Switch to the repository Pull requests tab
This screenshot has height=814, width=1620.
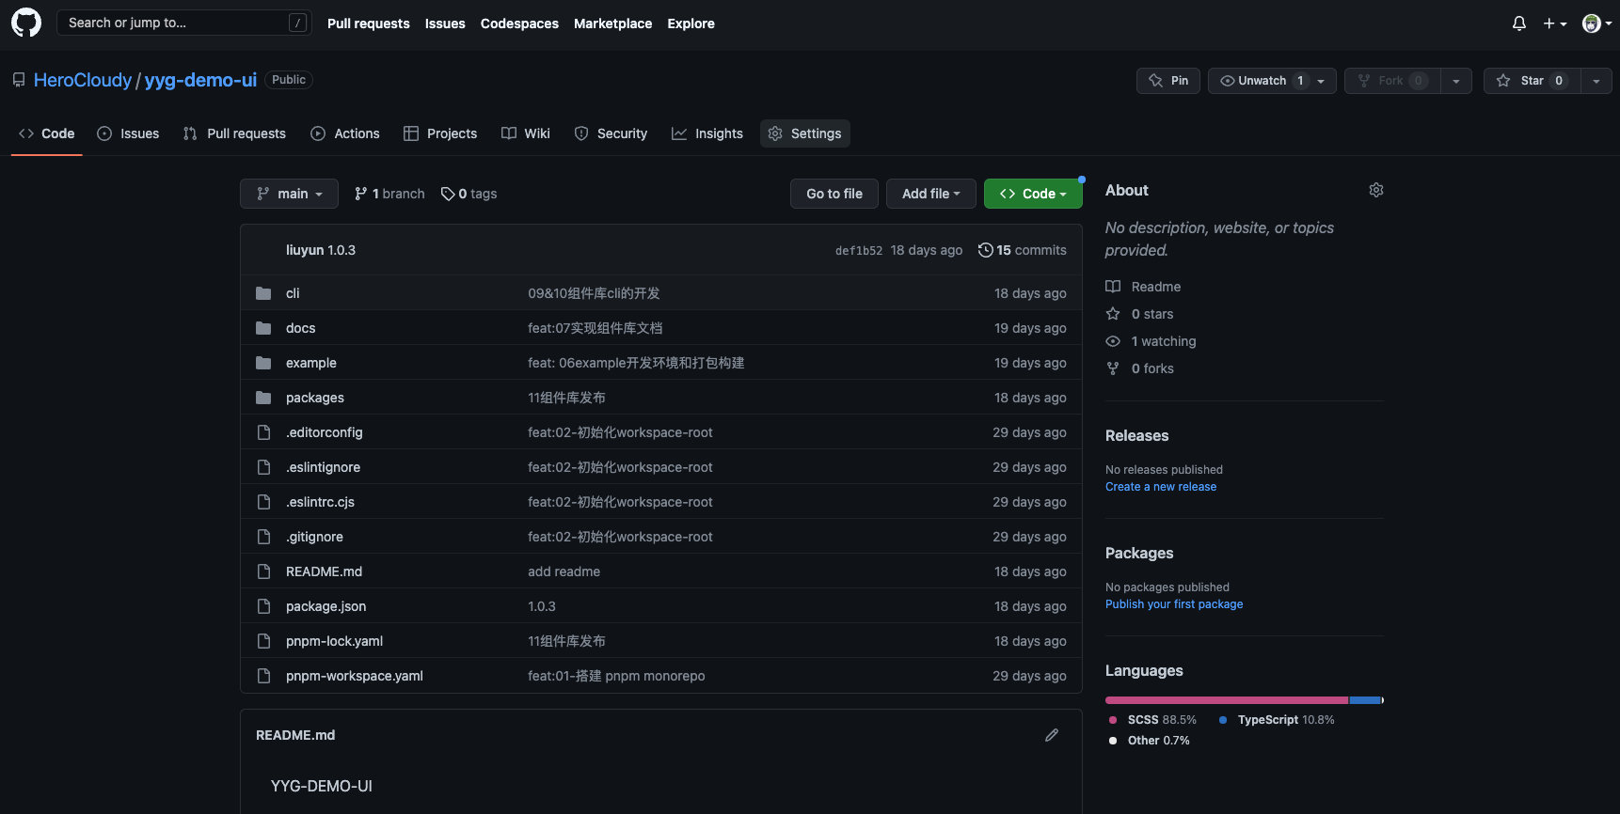(234, 133)
